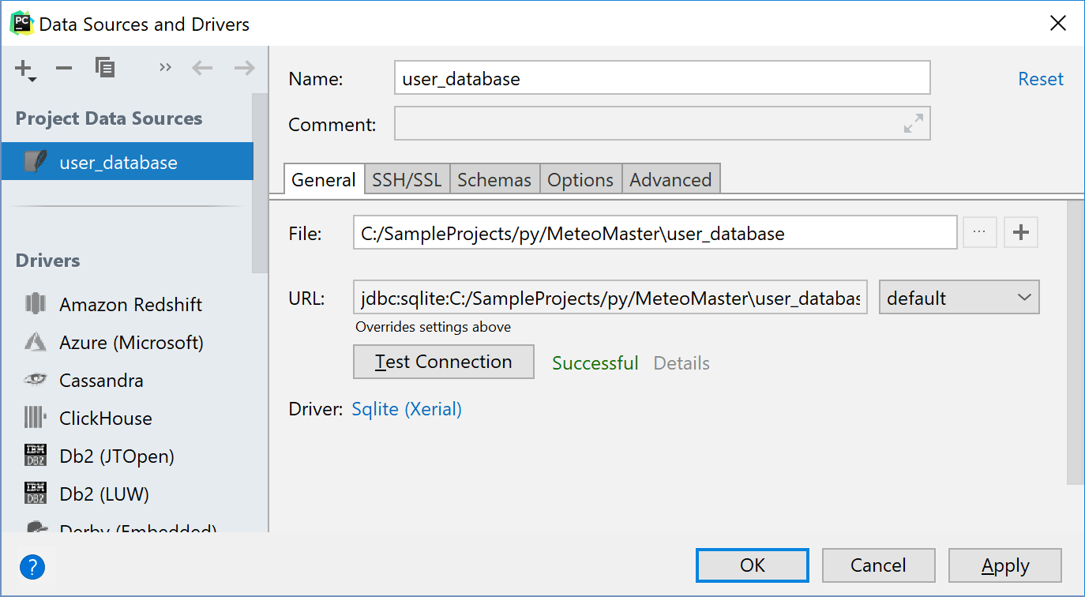Switch to the Schemas tab
This screenshot has width=1085, height=597.
[494, 179]
